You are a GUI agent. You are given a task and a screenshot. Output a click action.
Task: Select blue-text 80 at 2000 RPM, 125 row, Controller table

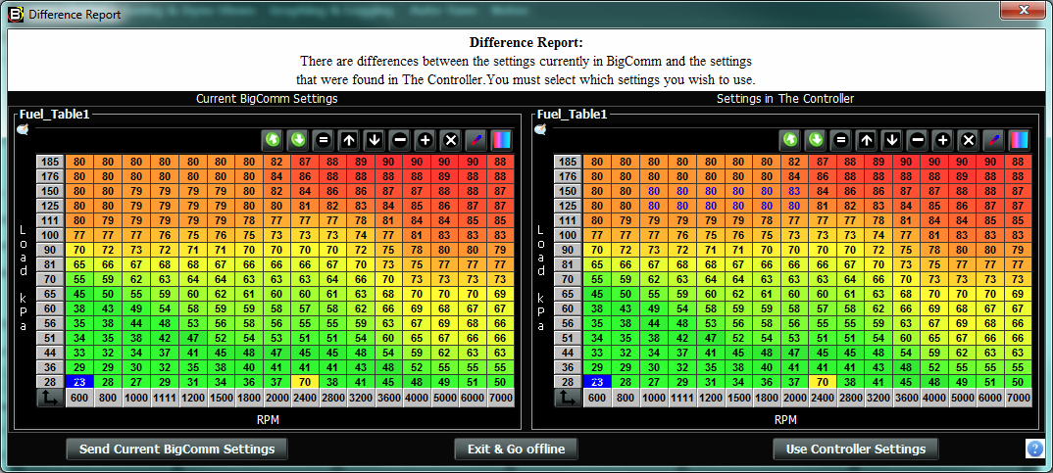(x=794, y=206)
